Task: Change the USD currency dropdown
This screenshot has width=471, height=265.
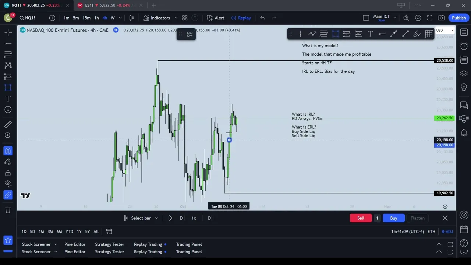Action: [444, 30]
